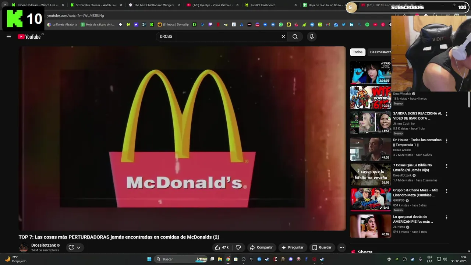Open Grupo 5 & Chane Meza Mix title
The image size is (471, 265).
(x=415, y=192)
